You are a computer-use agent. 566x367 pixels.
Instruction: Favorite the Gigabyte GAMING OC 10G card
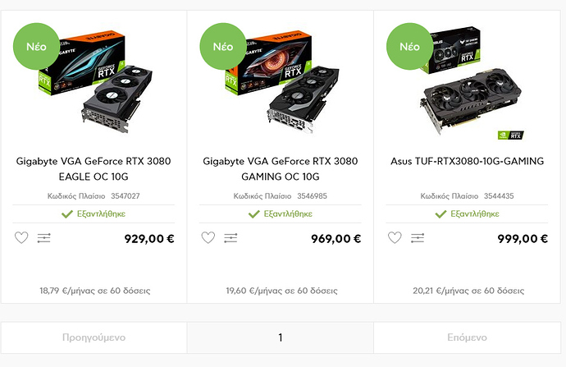tap(208, 238)
